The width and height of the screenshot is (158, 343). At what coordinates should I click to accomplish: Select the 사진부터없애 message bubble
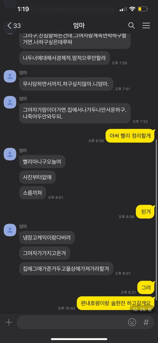(37, 177)
